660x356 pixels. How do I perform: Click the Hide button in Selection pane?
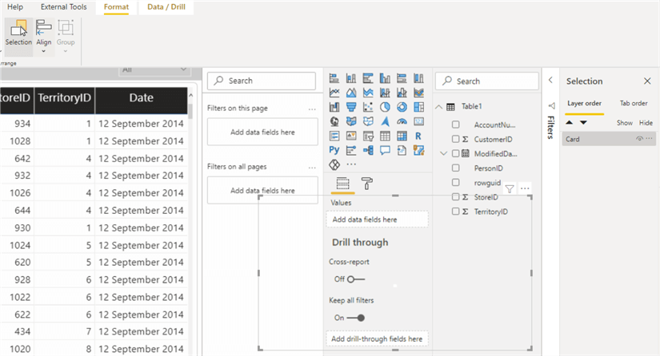pyautogui.click(x=645, y=123)
